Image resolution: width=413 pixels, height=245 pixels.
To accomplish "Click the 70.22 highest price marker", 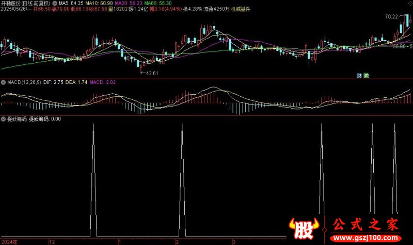I will pos(391,16).
